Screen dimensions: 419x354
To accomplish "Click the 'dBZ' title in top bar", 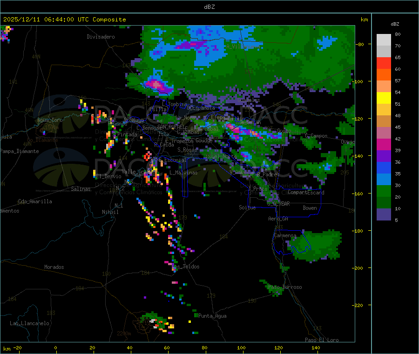I will [209, 7].
